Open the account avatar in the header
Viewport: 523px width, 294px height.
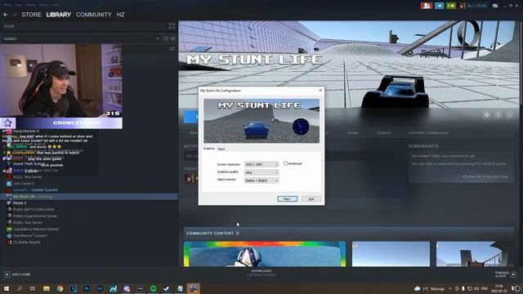[x=463, y=6]
